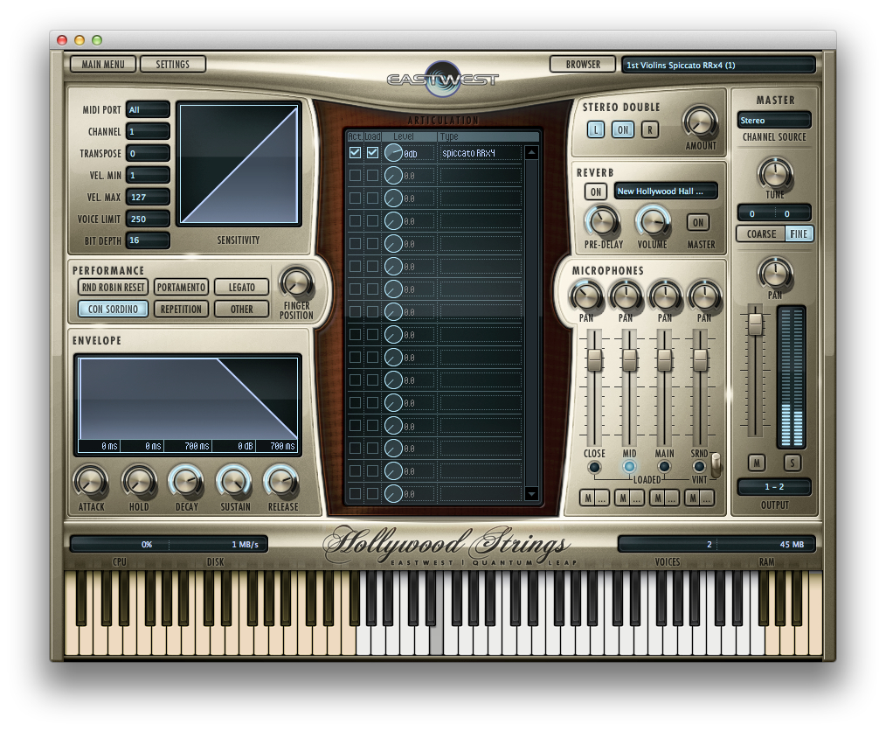The width and height of the screenshot is (886, 731).
Task: Mute the Surround microphone channel
Action: [693, 498]
